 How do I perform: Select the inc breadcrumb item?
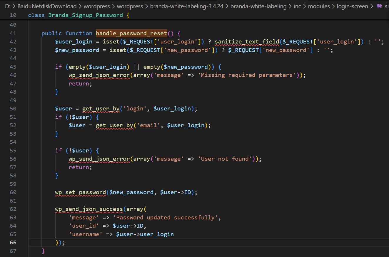pyautogui.click(x=297, y=6)
